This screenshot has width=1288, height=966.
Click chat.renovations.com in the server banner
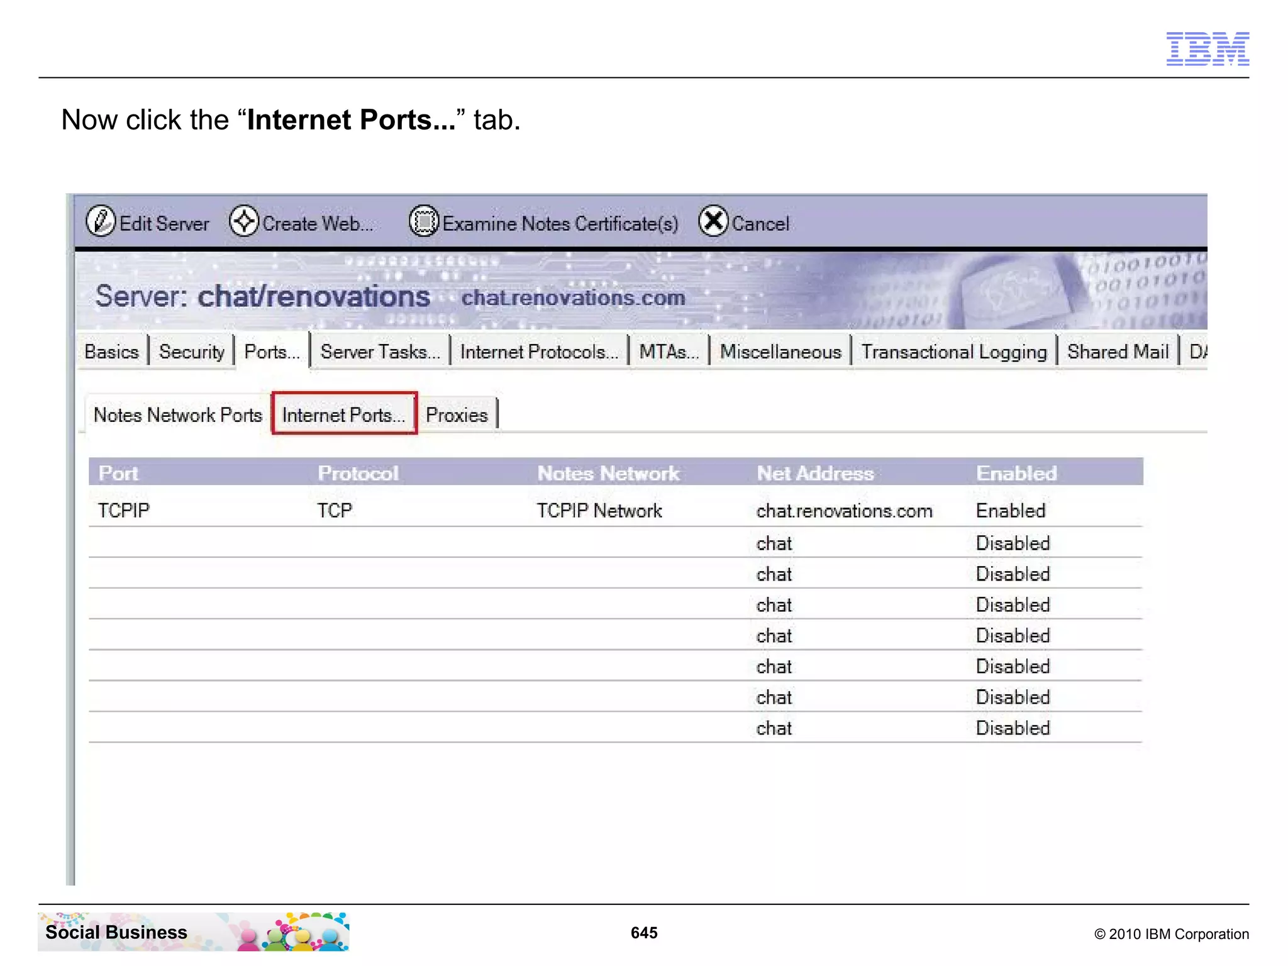coord(573,297)
